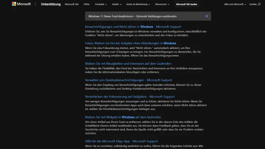Screen dimensions: 265x149
Task: Submit search with the arrow icon
Action: [x=206, y=16]
